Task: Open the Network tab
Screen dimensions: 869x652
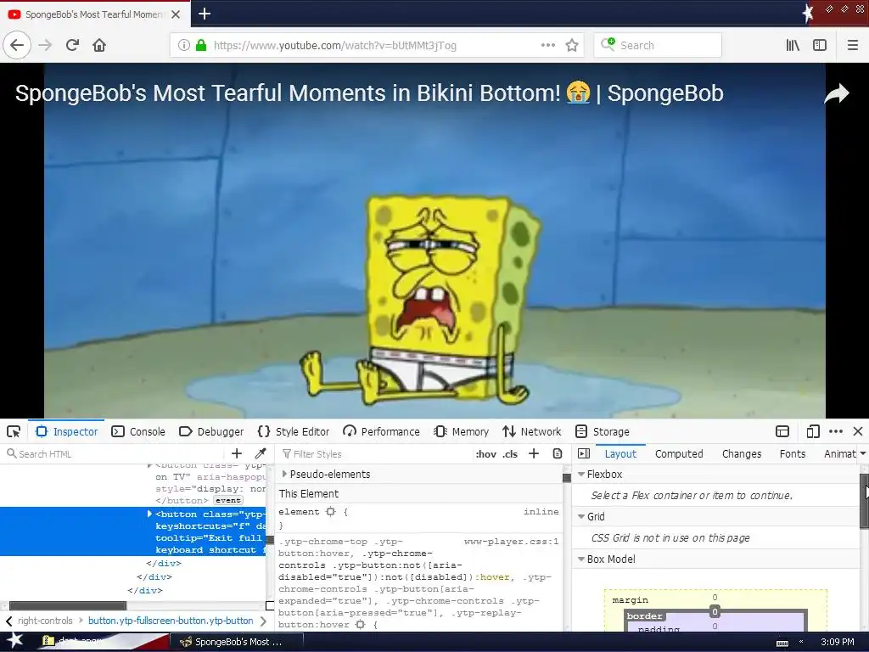Action: pyautogui.click(x=532, y=431)
